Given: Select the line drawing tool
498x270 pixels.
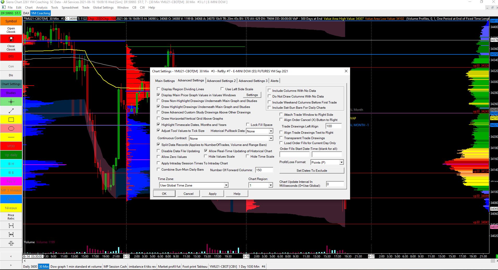Looking at the screenshot, I should [x=11, y=111].
